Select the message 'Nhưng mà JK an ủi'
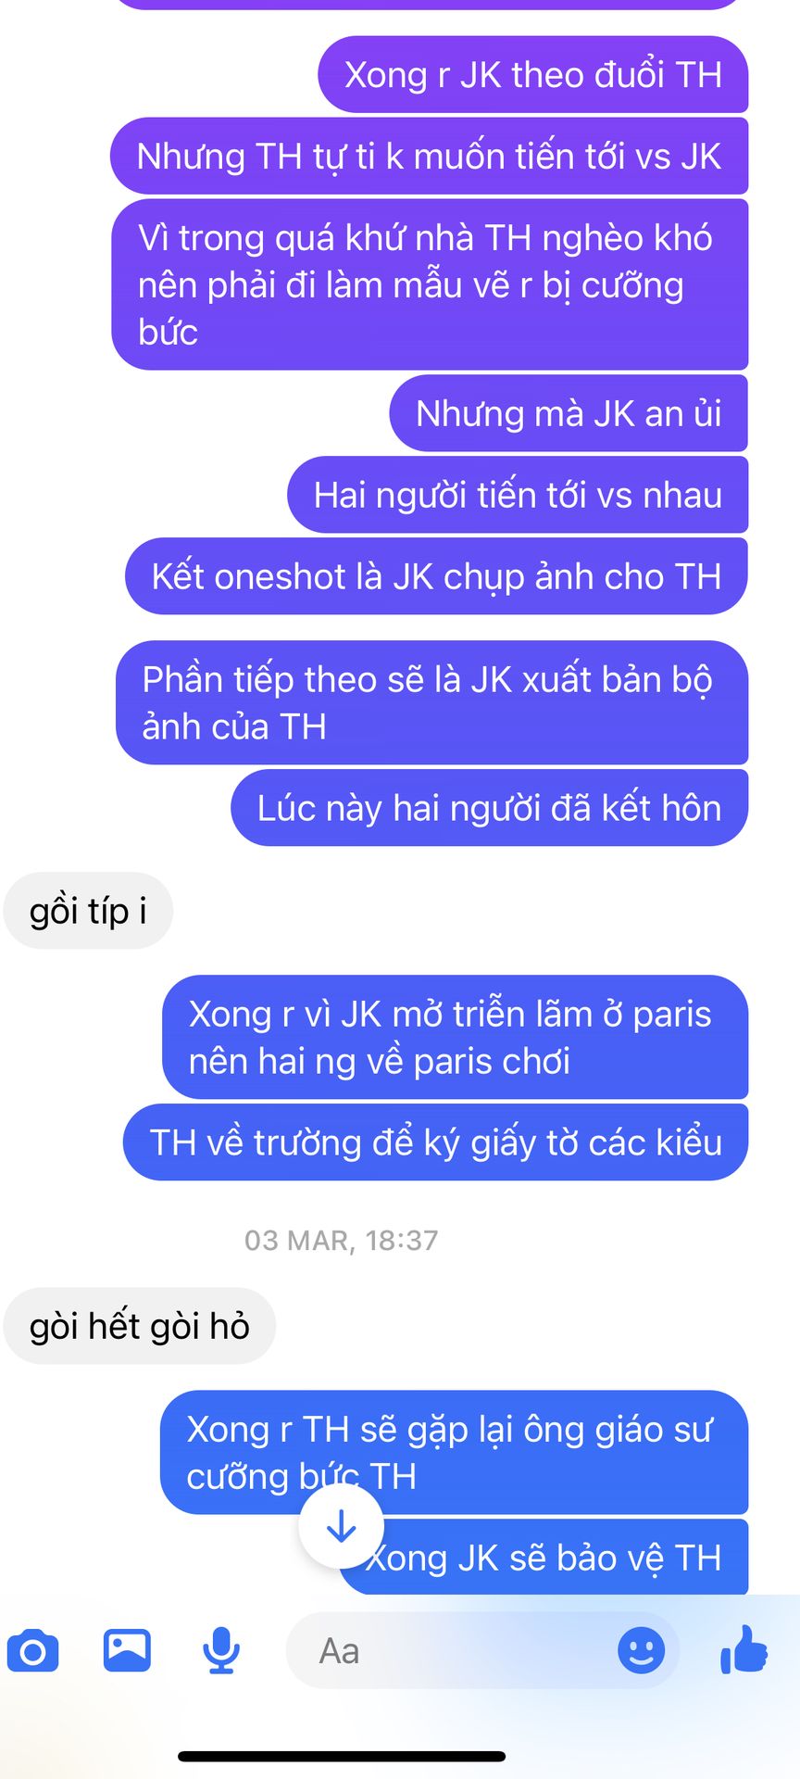800x1779 pixels. pyautogui.click(x=569, y=413)
